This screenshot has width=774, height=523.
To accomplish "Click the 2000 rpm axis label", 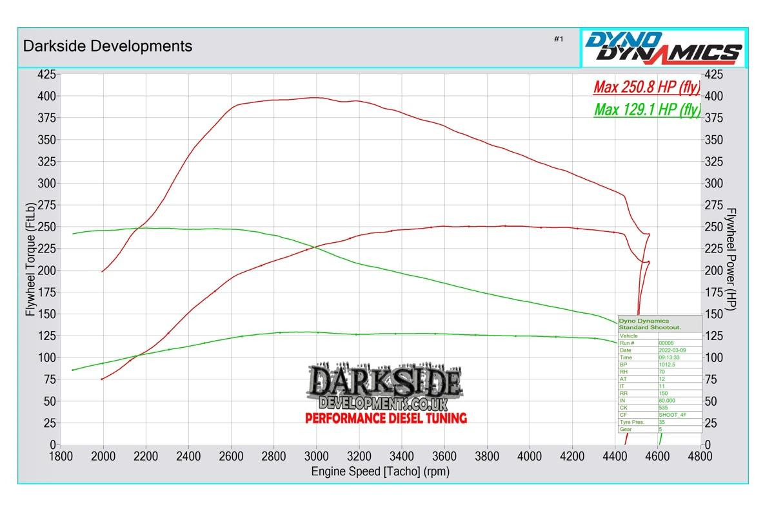I will pyautogui.click(x=103, y=456).
